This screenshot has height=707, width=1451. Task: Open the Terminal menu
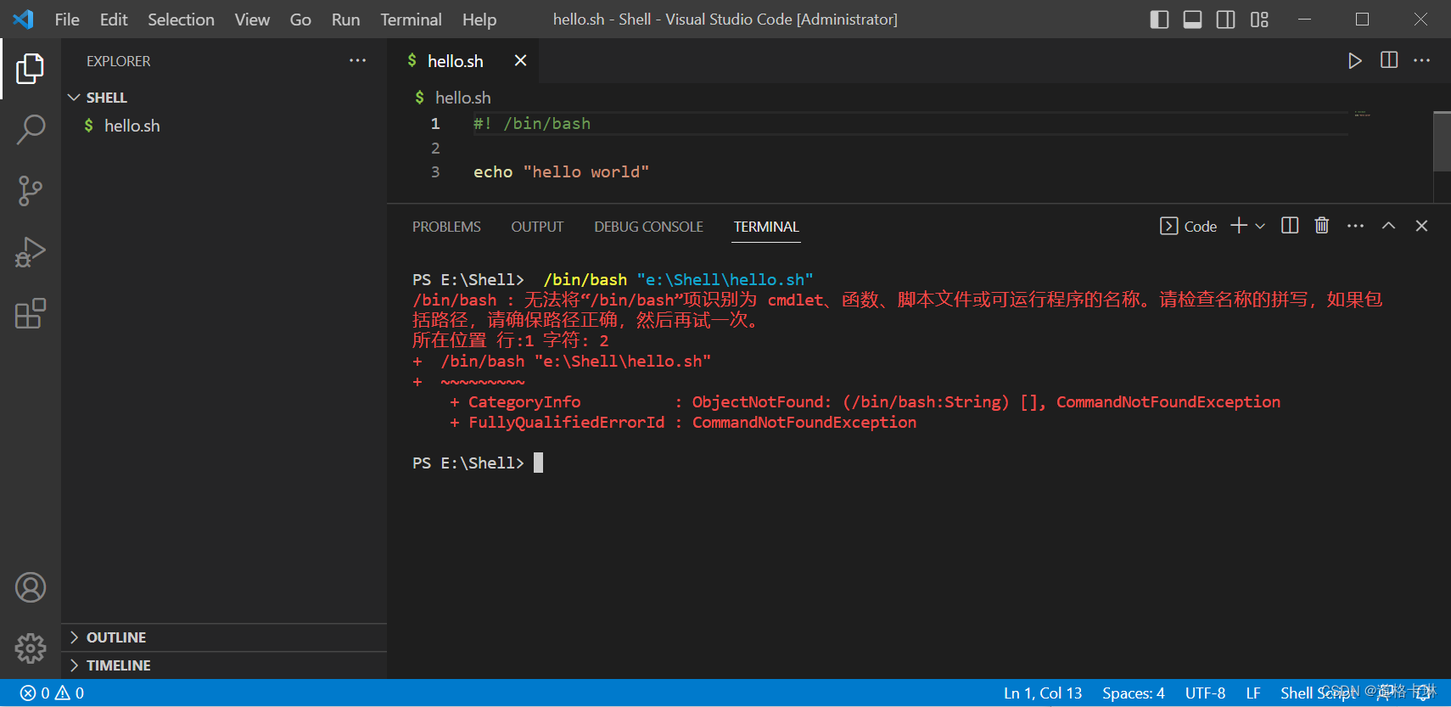411,20
